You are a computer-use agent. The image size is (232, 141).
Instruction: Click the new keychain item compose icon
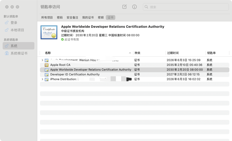tap(125, 7)
